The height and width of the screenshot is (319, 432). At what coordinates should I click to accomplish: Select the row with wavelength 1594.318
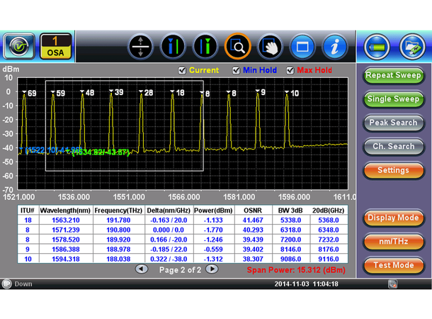(183, 259)
